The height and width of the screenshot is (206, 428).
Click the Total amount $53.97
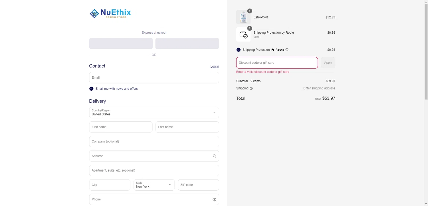(329, 98)
